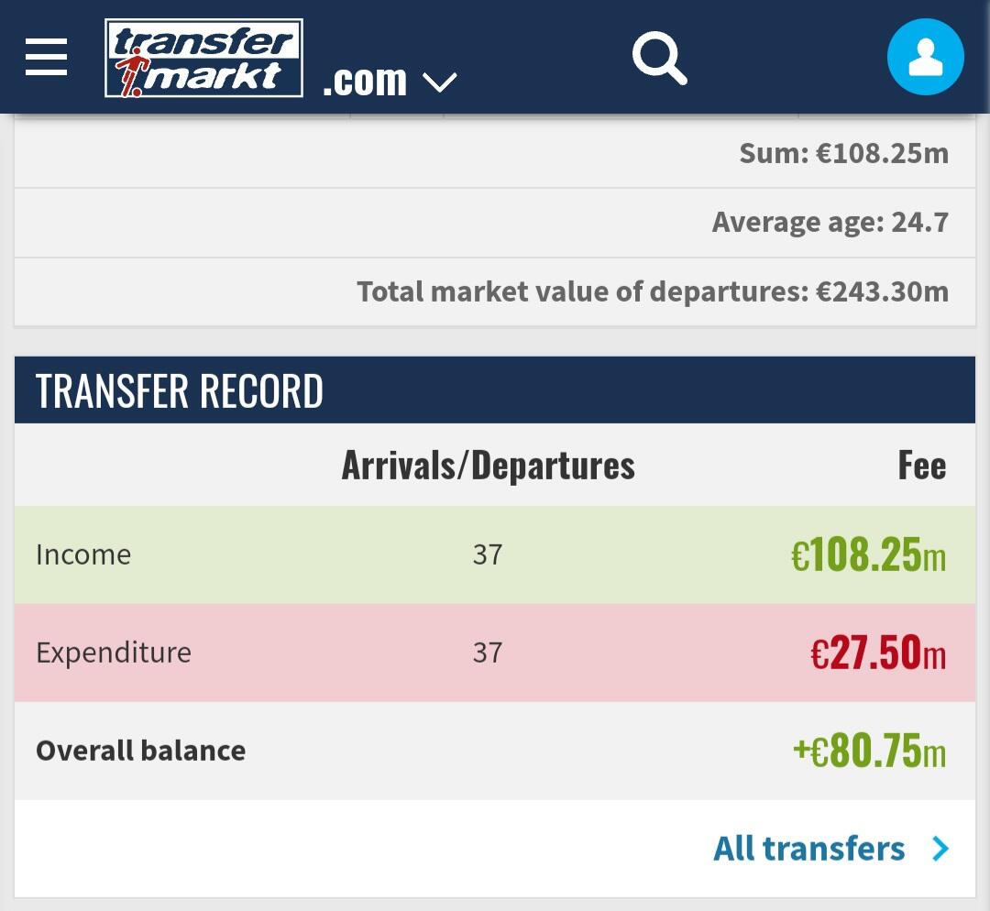The image size is (990, 911).
Task: Click the €108.25m income fee
Action: [x=868, y=555]
